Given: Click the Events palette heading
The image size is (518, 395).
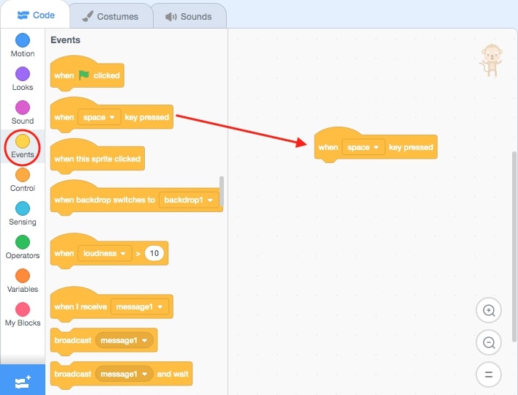Looking at the screenshot, I should click(65, 40).
